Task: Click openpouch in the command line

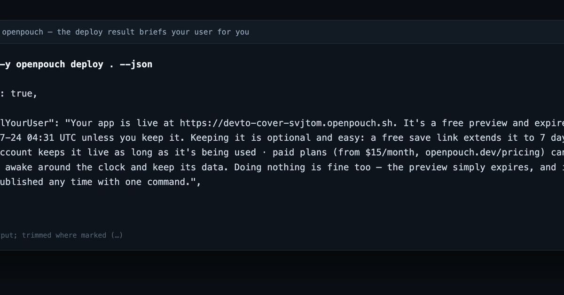Action: 41,64
